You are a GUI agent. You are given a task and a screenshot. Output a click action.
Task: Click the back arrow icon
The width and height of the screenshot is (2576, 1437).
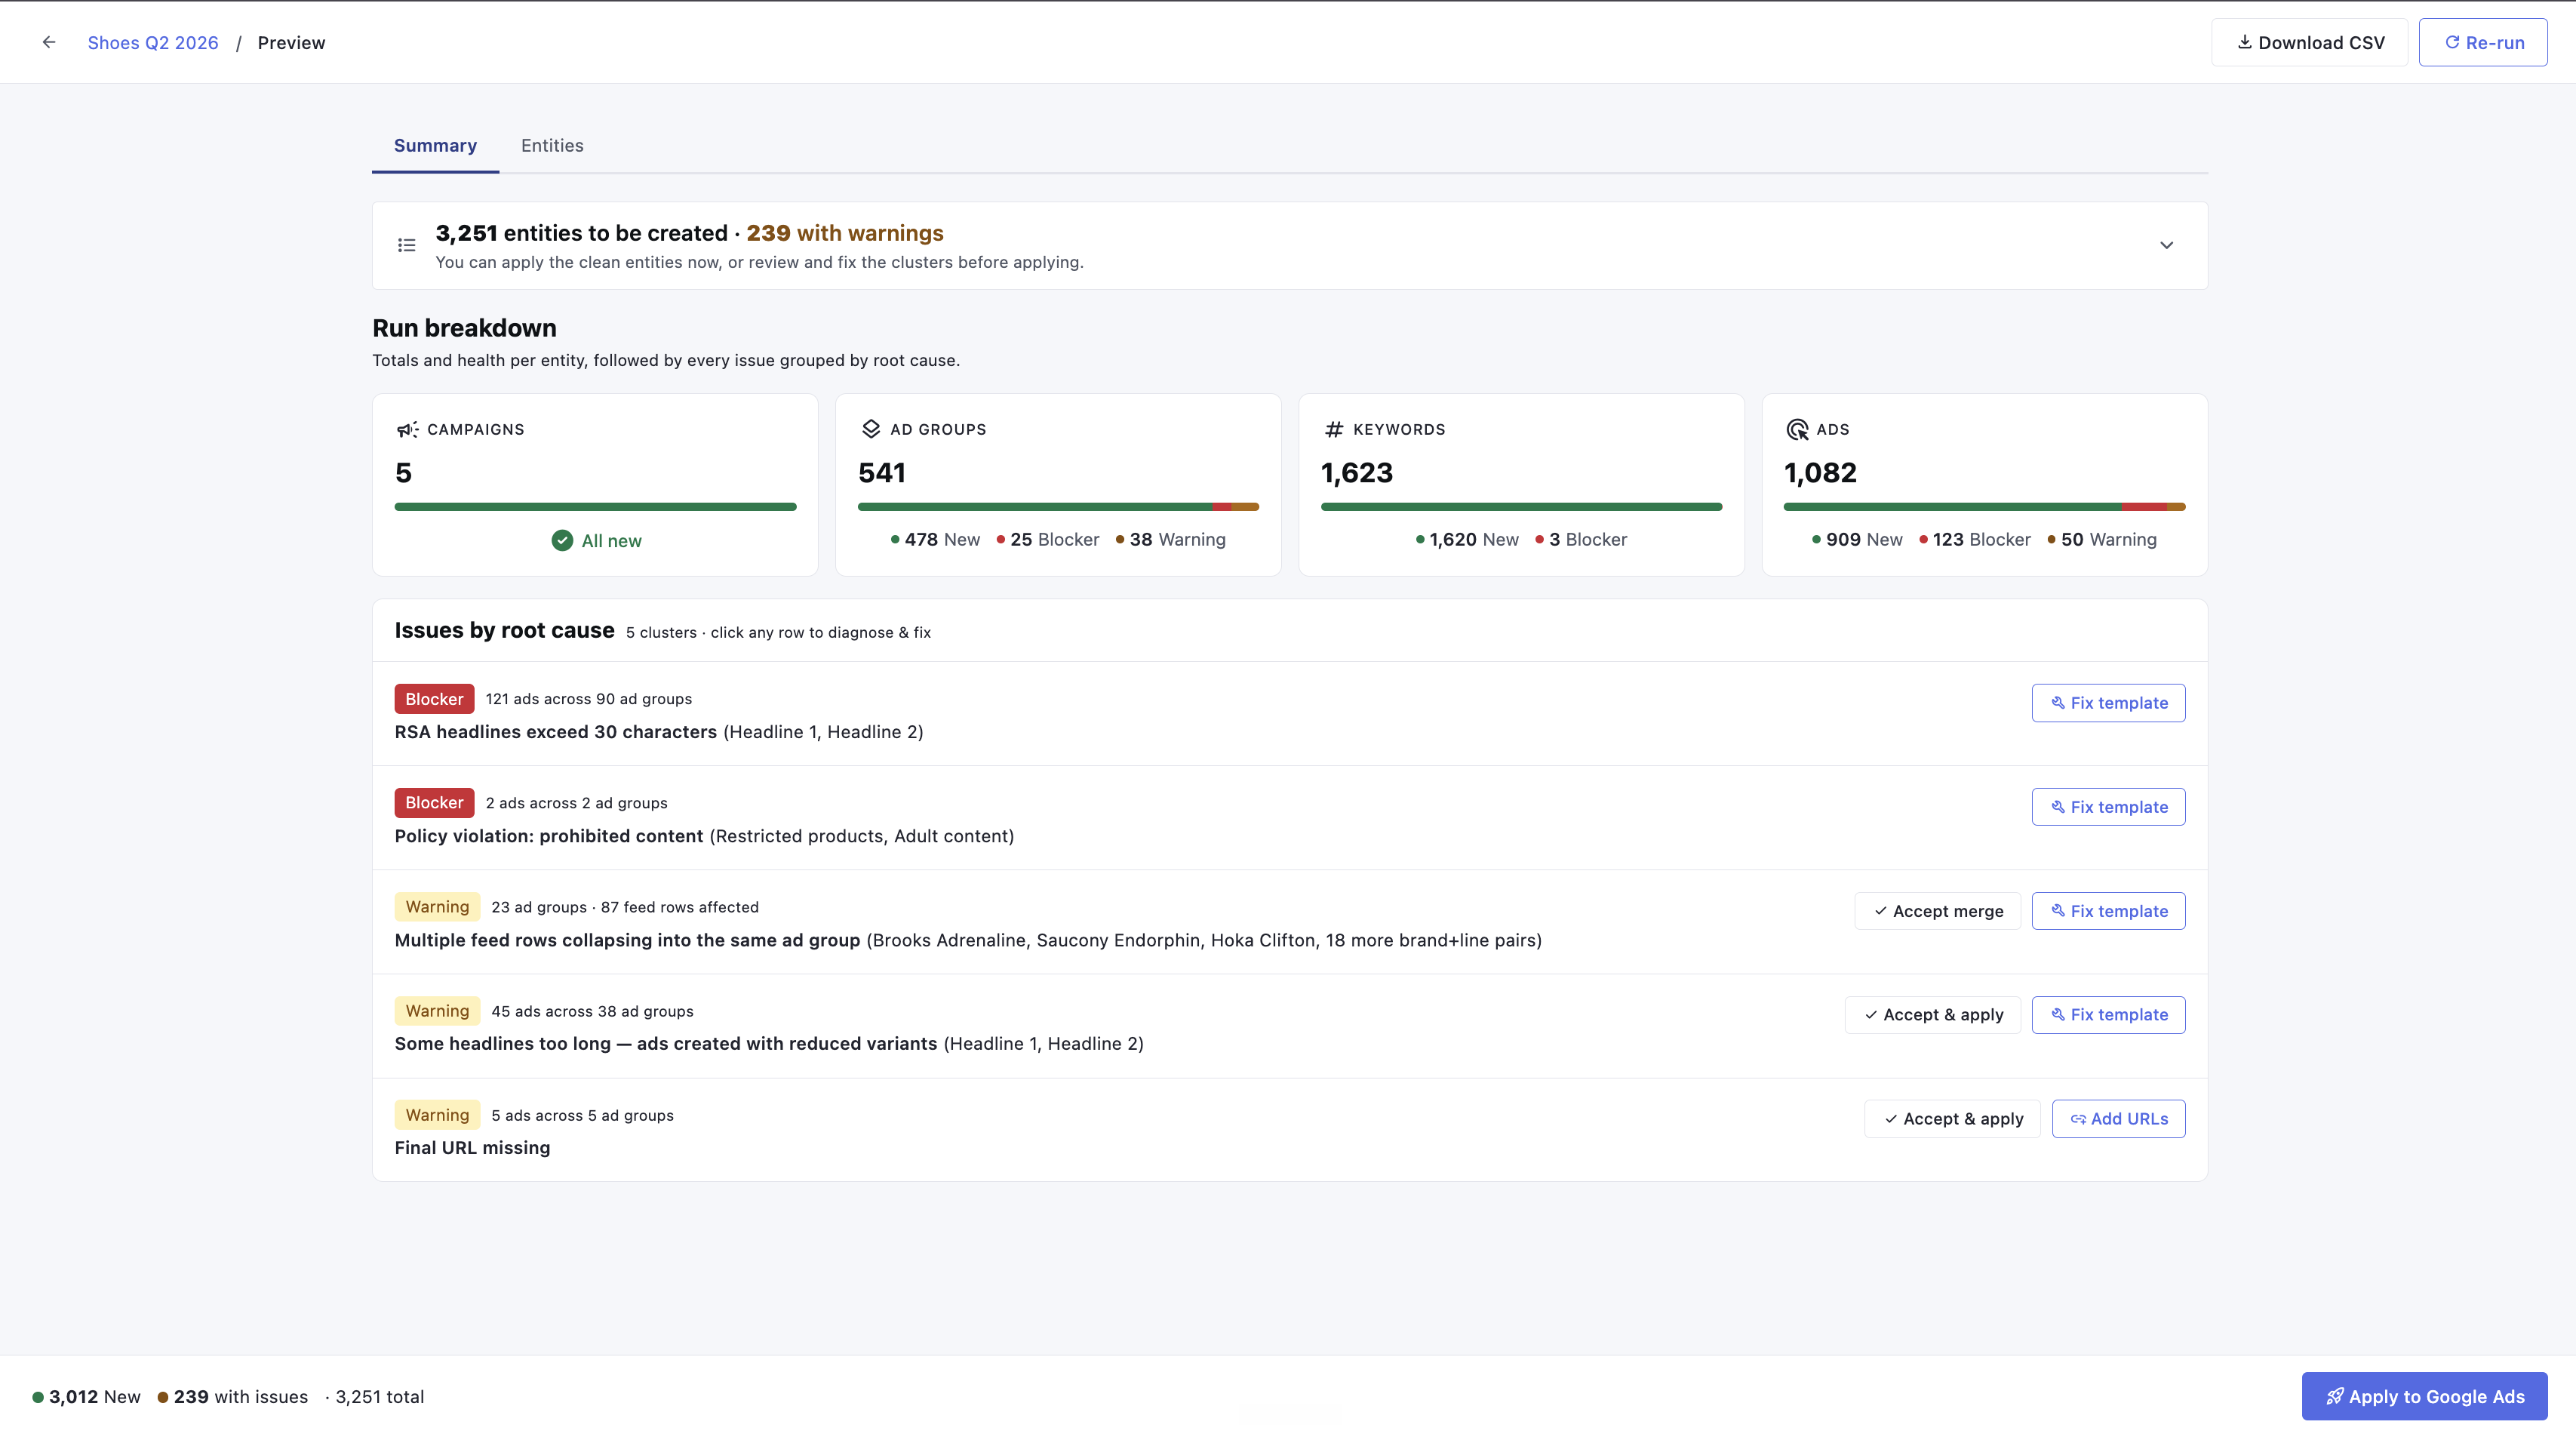click(x=49, y=42)
